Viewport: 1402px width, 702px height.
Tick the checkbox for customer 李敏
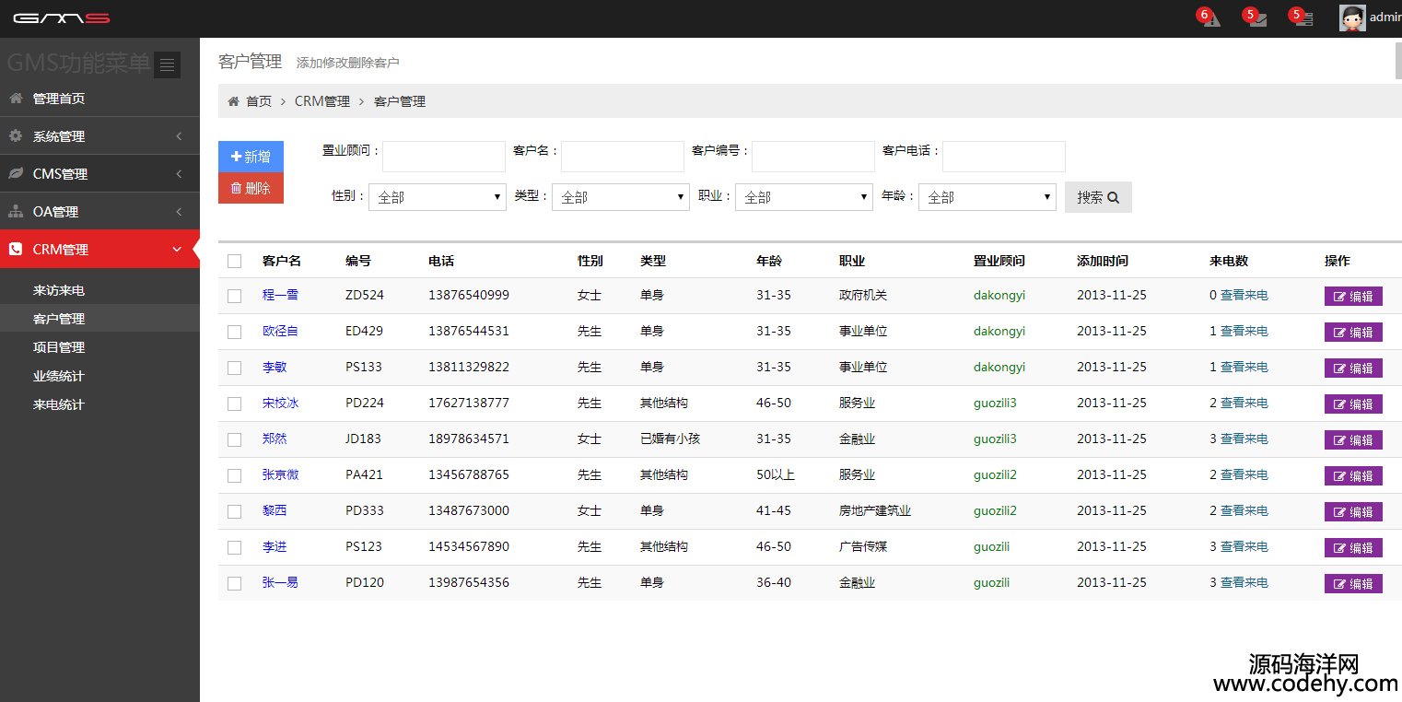click(x=234, y=368)
